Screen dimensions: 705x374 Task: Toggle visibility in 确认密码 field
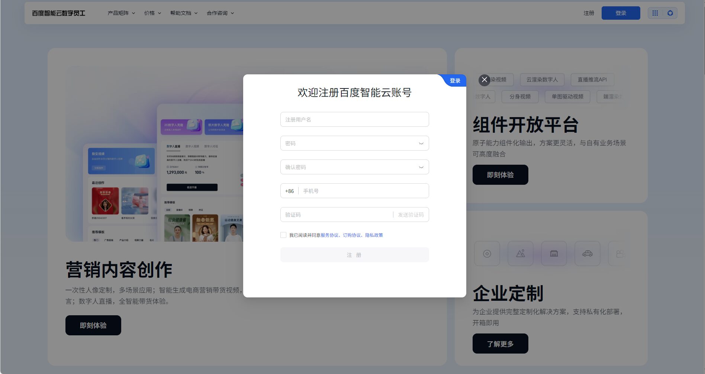click(421, 167)
